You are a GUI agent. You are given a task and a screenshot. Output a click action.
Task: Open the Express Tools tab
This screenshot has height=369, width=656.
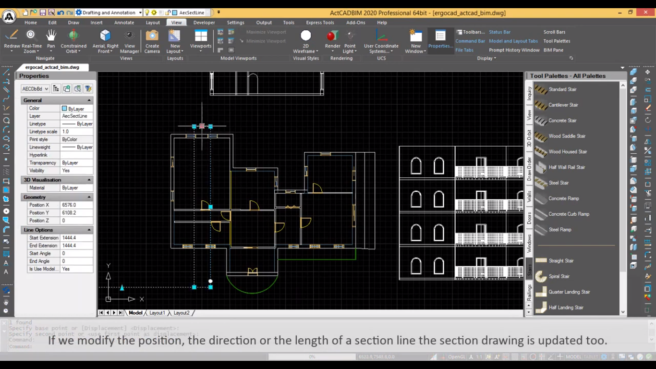[x=320, y=23]
